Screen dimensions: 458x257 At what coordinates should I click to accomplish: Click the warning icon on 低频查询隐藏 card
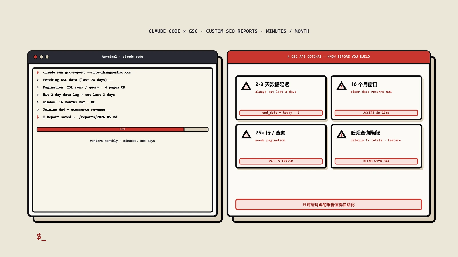(341, 134)
